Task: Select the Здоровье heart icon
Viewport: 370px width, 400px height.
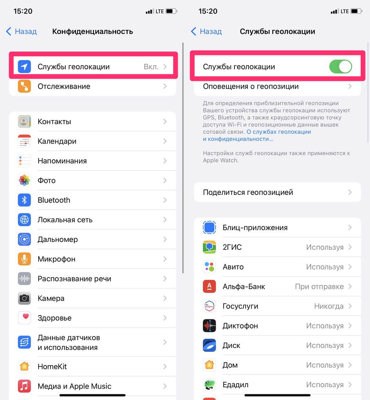Action: point(24,318)
